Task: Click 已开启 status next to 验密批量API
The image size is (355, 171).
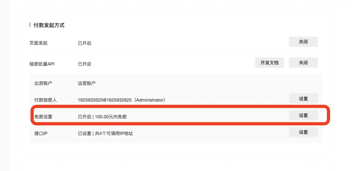Action: [x=85, y=64]
